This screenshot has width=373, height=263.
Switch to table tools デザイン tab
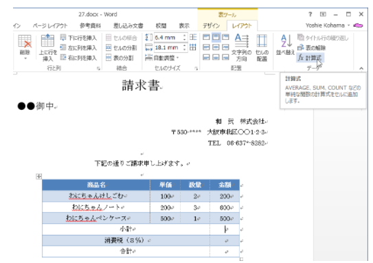[211, 25]
